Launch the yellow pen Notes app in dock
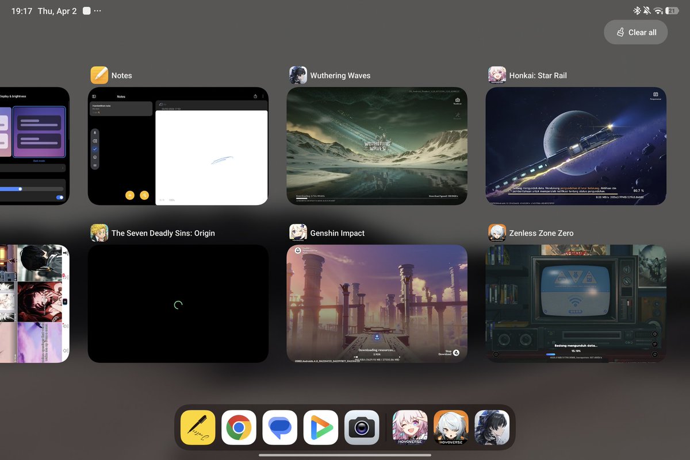The width and height of the screenshot is (690, 460). click(x=198, y=427)
